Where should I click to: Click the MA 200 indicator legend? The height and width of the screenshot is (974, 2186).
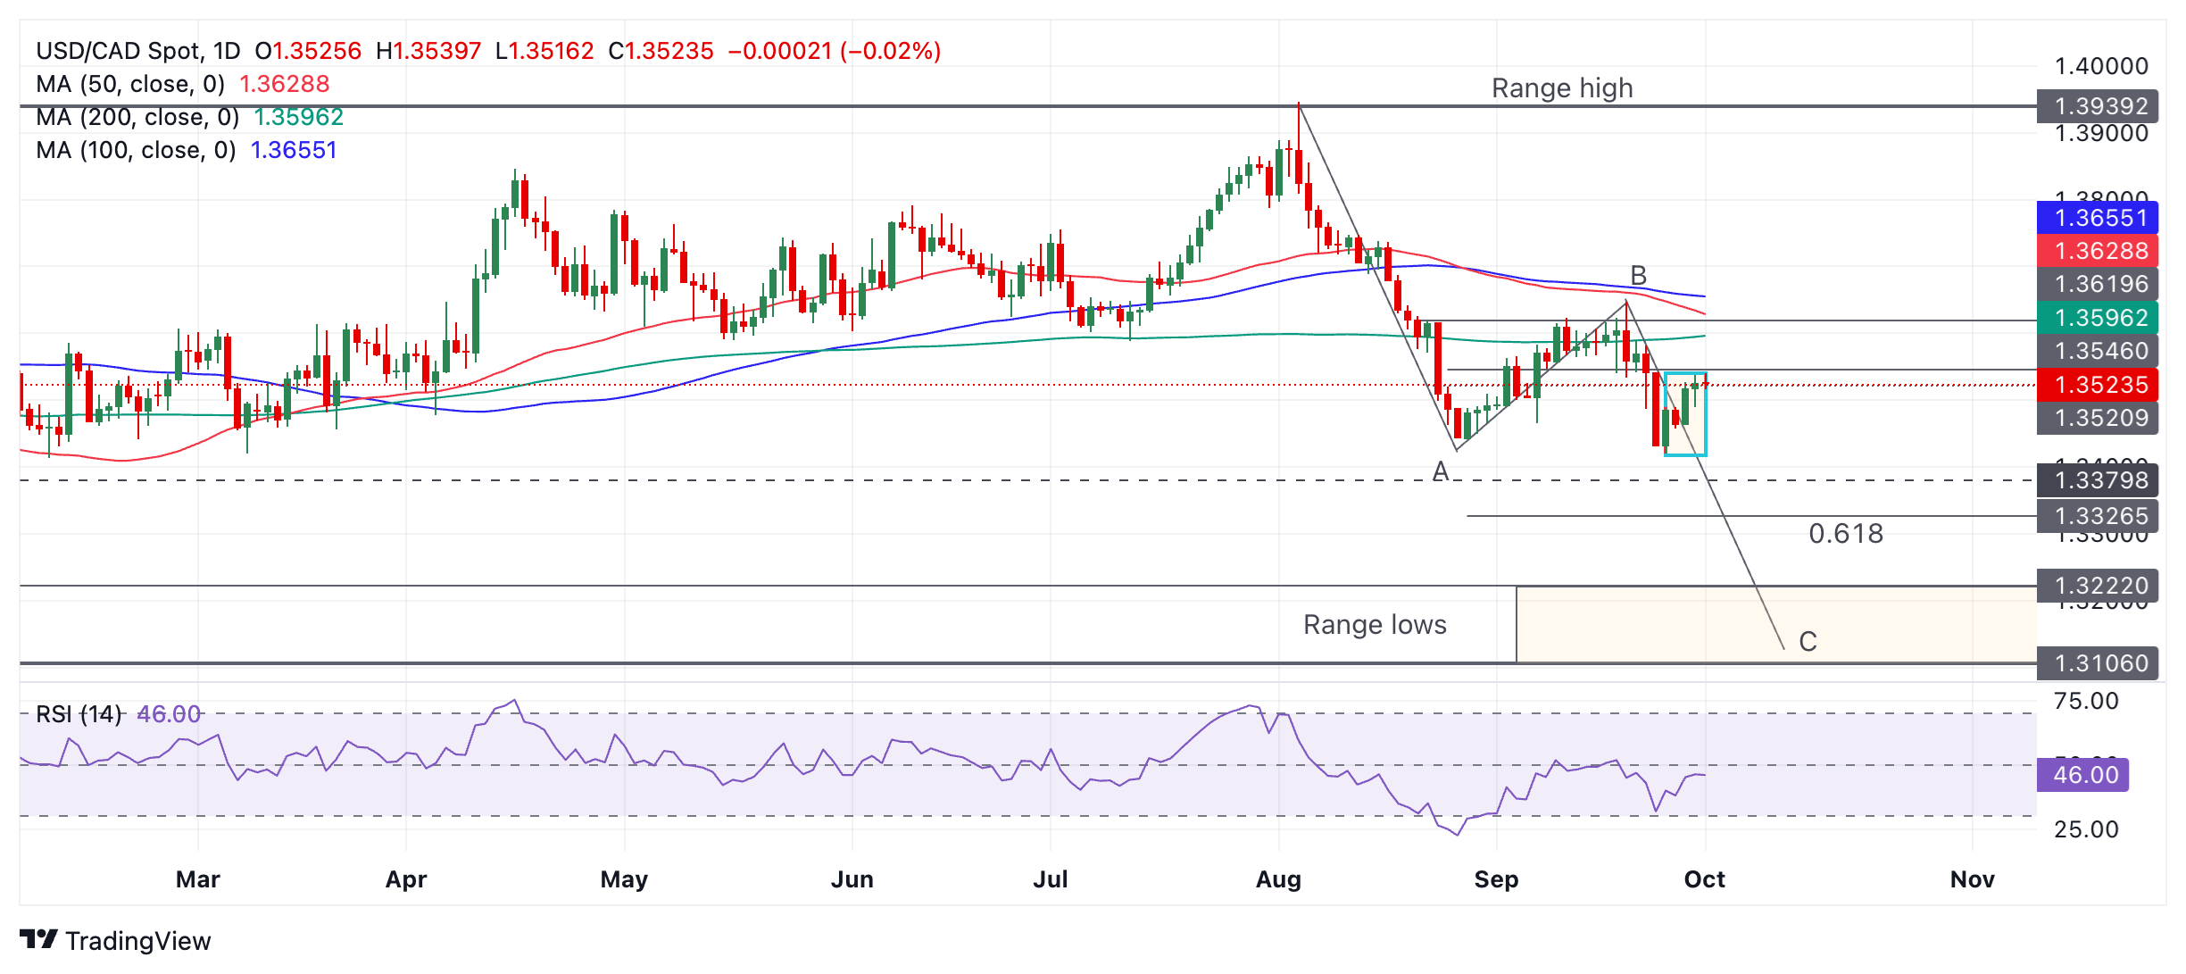click(x=137, y=117)
